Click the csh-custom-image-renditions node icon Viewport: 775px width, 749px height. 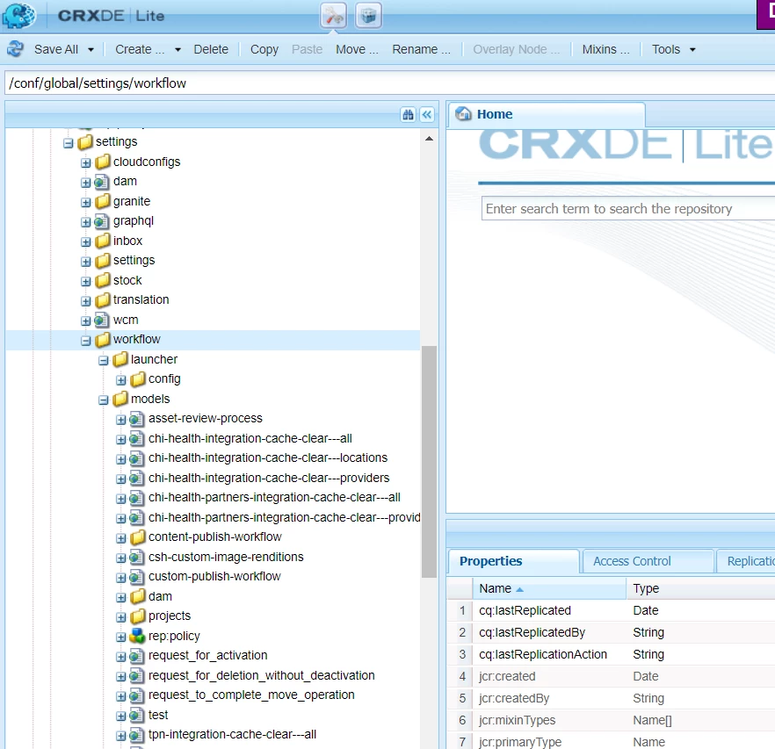136,558
